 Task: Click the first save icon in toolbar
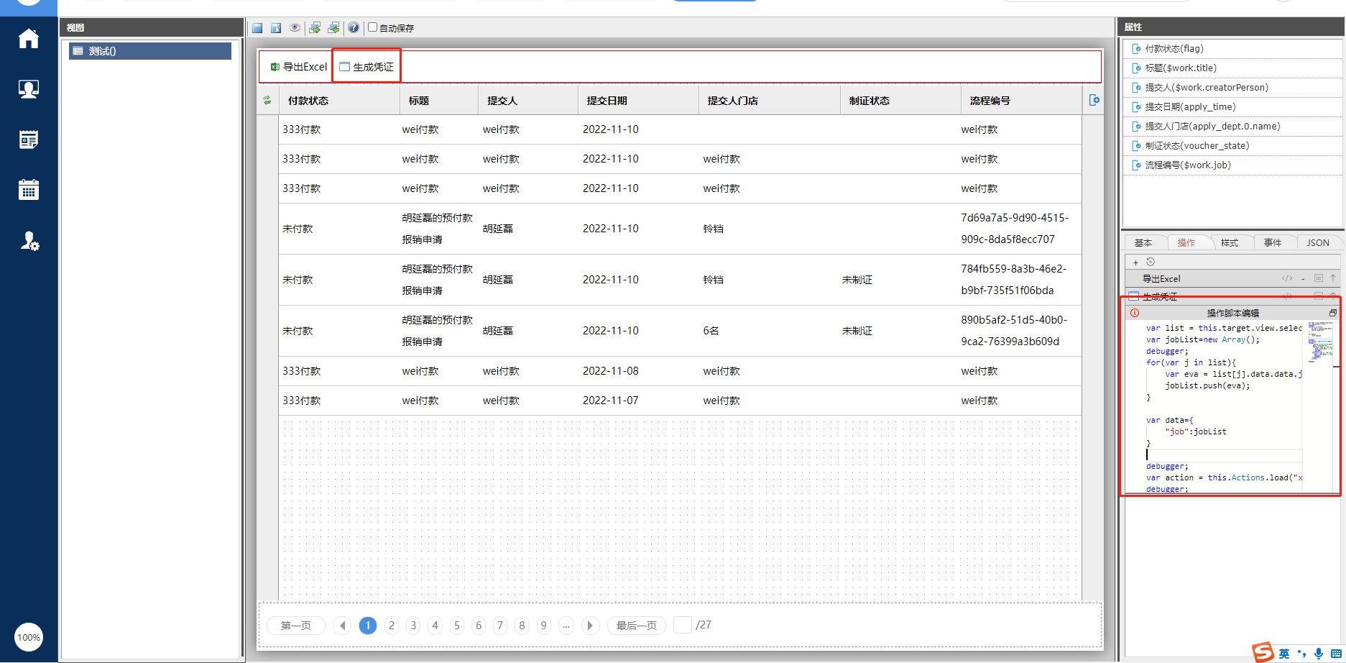[257, 28]
